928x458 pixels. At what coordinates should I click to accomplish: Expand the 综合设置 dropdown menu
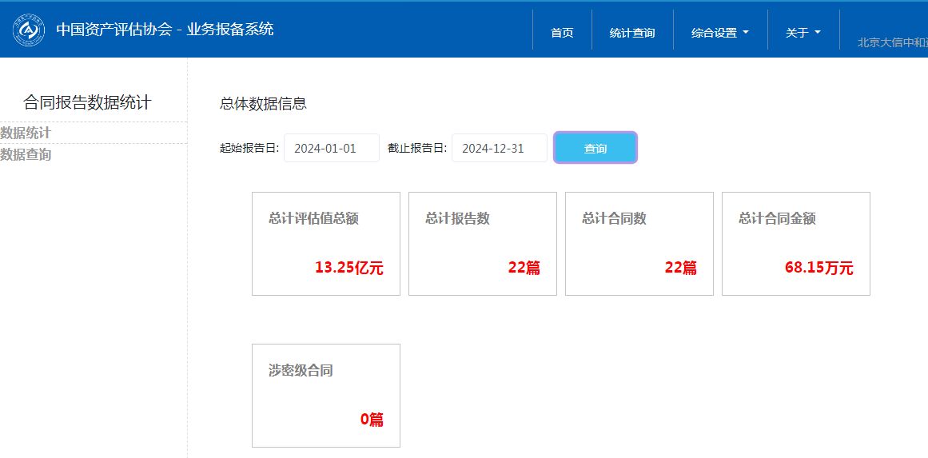point(719,33)
